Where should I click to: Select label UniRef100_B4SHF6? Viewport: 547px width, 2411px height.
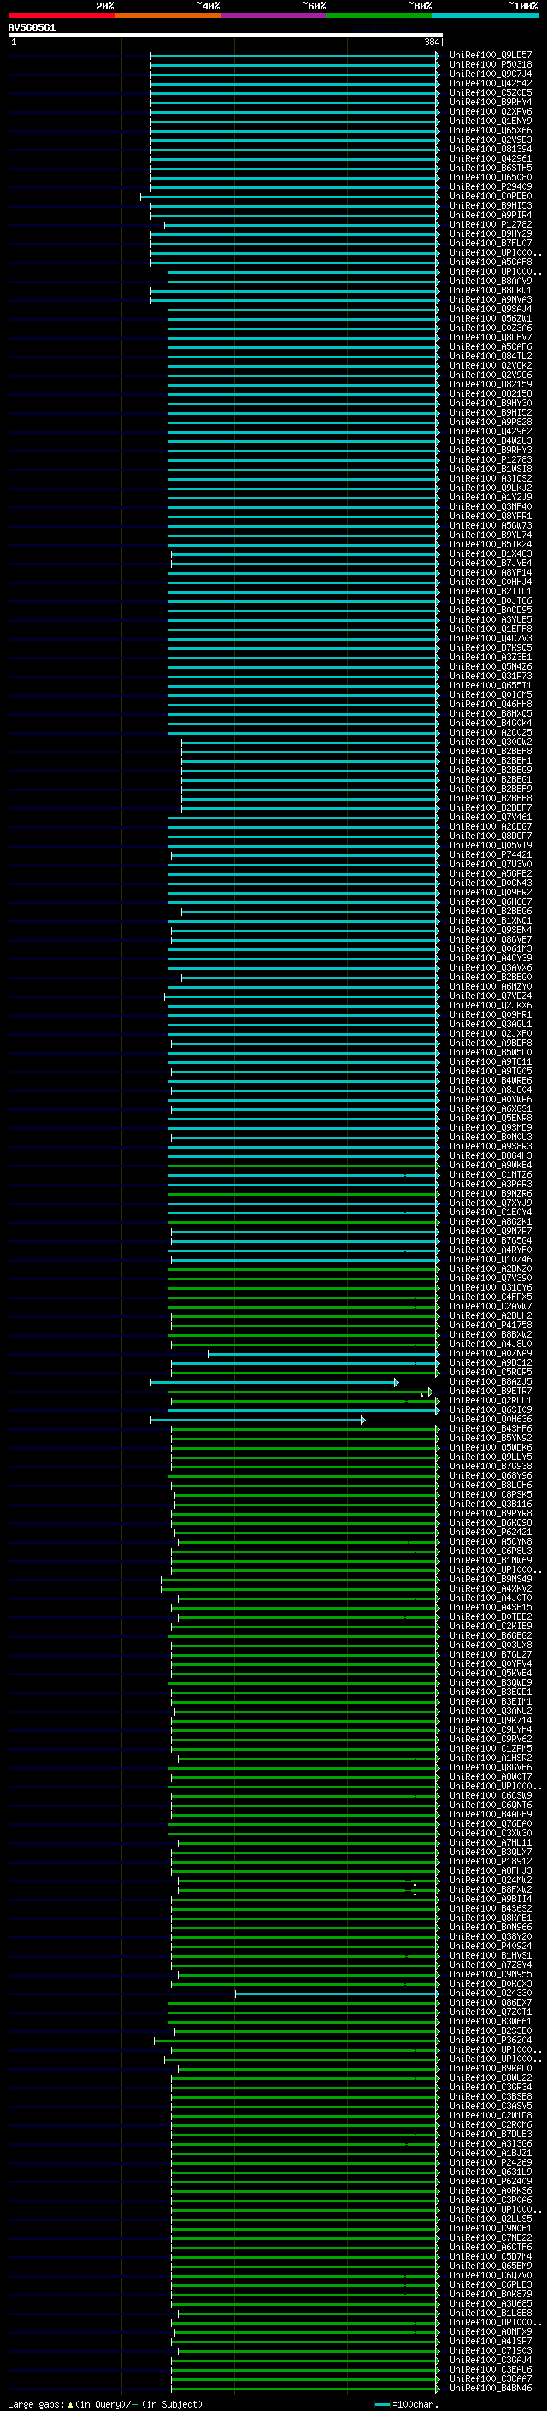(x=491, y=1429)
